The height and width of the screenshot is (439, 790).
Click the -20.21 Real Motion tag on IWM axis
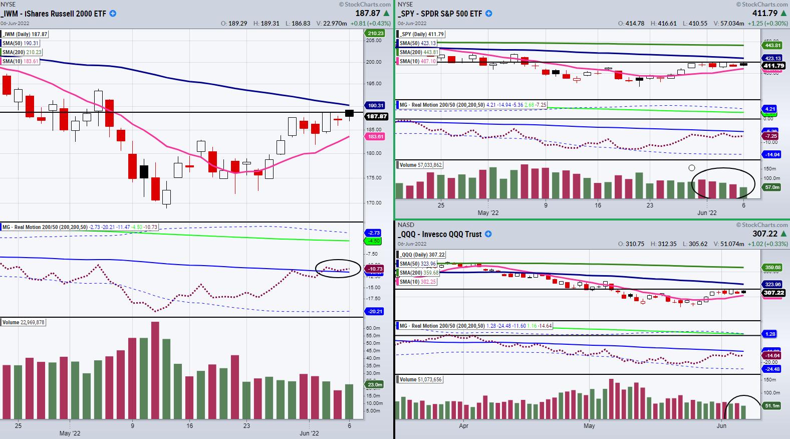point(375,311)
